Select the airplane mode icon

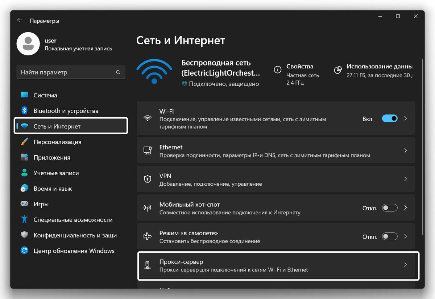(148, 236)
